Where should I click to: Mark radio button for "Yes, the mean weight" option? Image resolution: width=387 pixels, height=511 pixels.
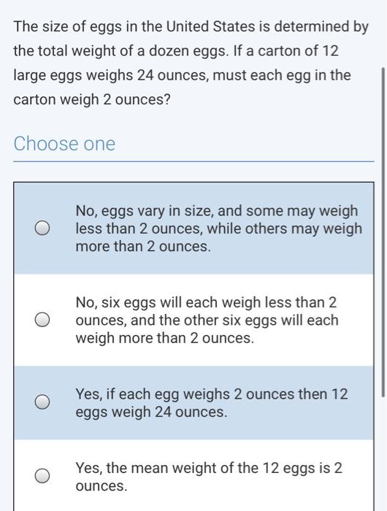(x=42, y=476)
